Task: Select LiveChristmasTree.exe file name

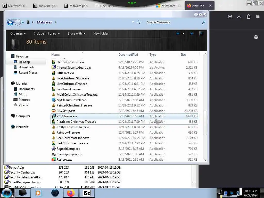Action: [x=72, y=84]
